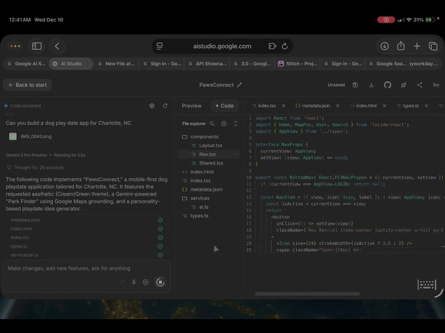Switch to the Code view

[x=223, y=105]
